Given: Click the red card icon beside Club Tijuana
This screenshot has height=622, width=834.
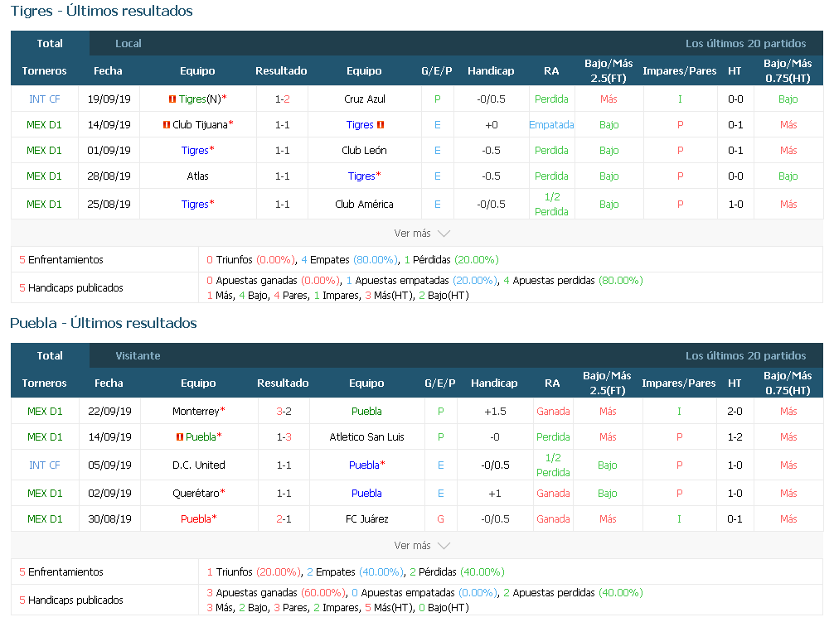Looking at the screenshot, I should [167, 125].
